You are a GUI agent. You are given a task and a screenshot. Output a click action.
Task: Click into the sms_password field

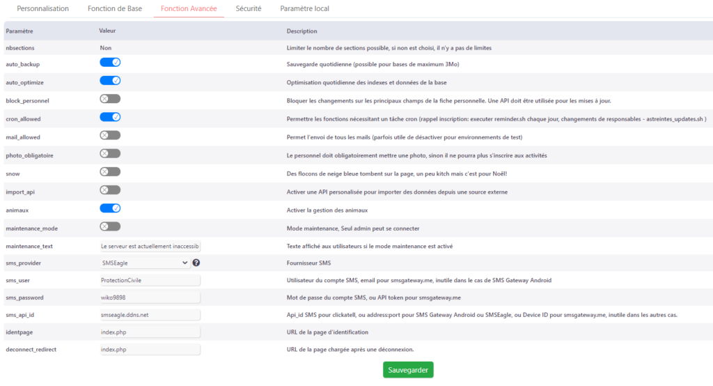point(150,298)
